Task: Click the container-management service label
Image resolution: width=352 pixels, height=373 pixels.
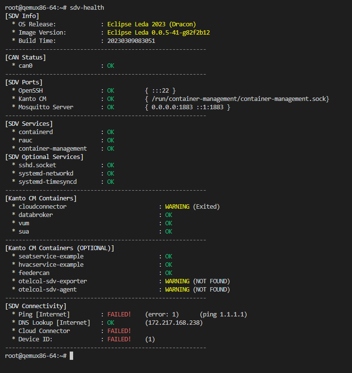Action: point(53,149)
